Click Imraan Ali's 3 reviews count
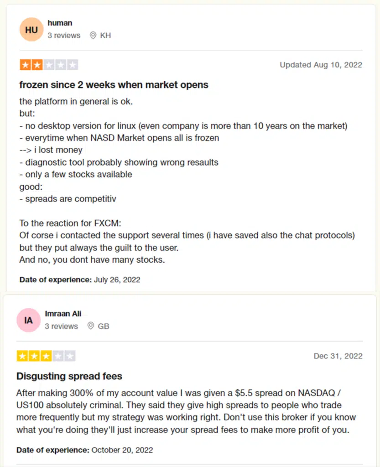 (61, 326)
